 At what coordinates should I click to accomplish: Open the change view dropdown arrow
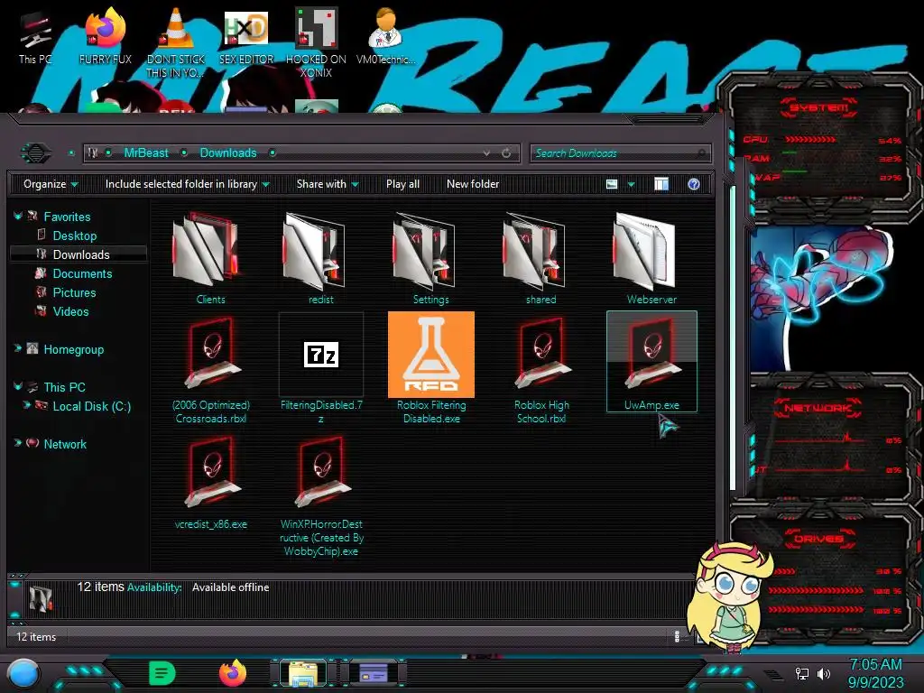coord(631,184)
